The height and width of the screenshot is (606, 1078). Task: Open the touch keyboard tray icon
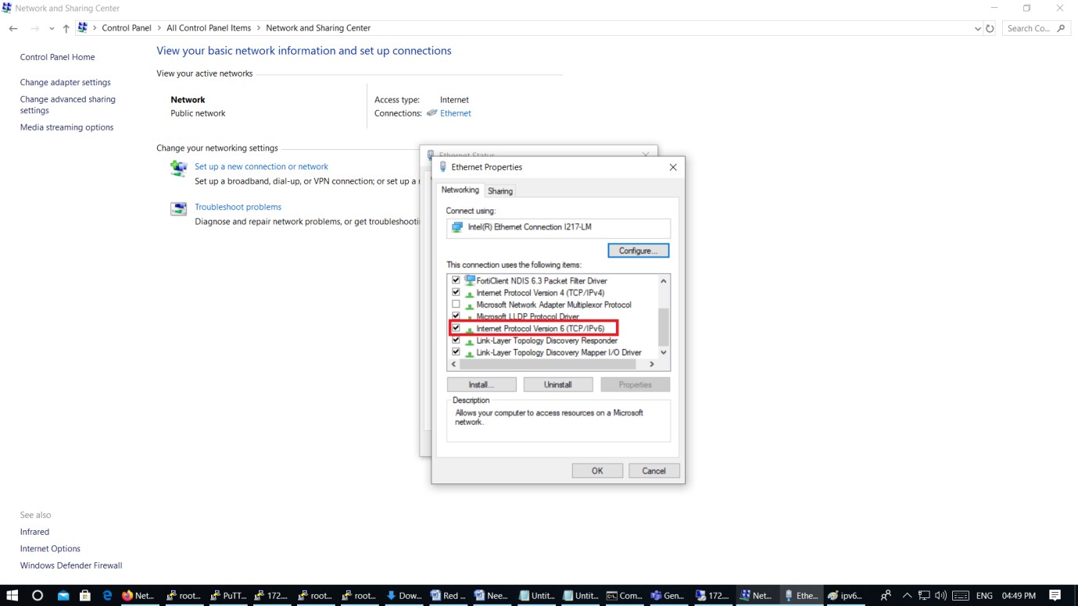[960, 595]
